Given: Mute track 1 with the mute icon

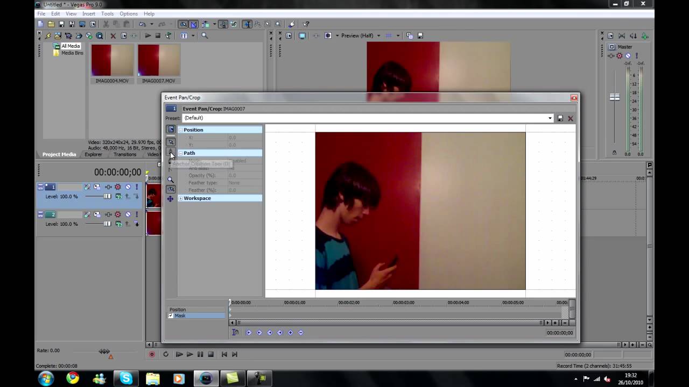Looking at the screenshot, I should tap(128, 187).
